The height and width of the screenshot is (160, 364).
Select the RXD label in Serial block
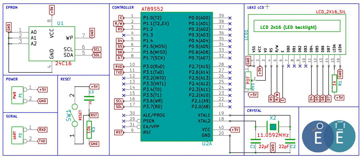point(42,130)
